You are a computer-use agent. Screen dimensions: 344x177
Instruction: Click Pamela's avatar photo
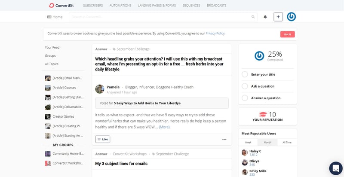[x=100, y=89]
